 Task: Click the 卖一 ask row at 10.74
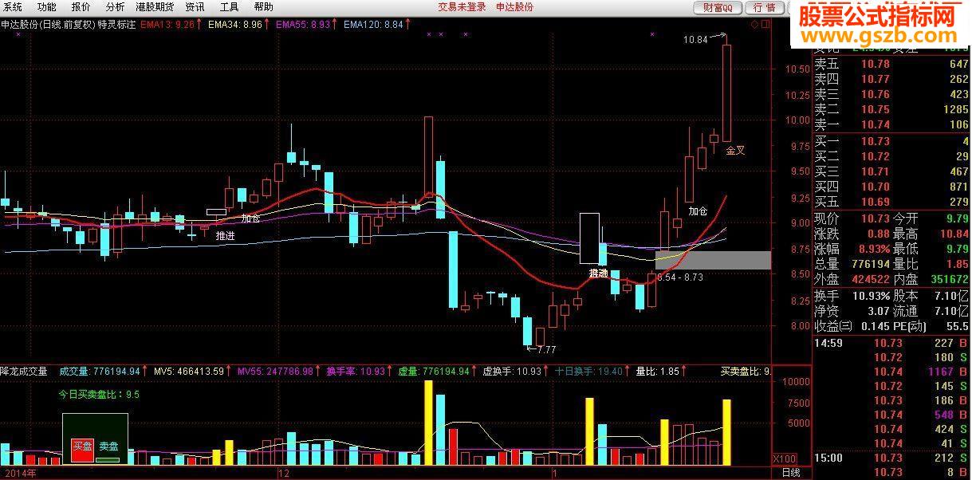(891, 124)
